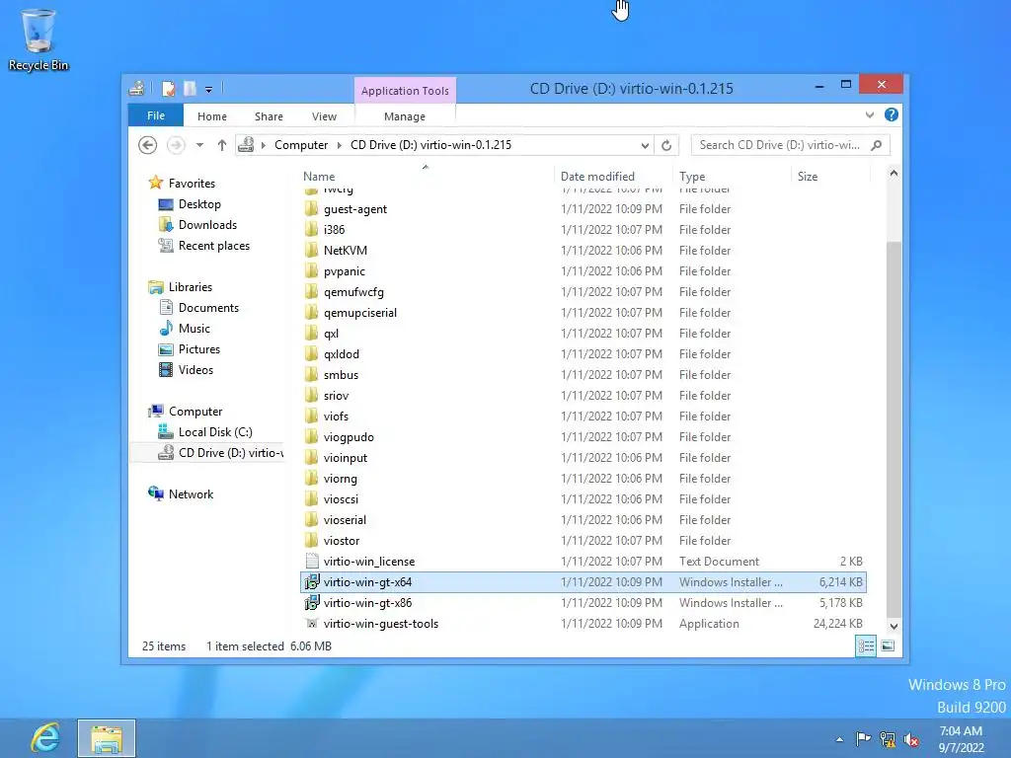Select the virtio-win-gt-x86 installer file
The width and height of the screenshot is (1011, 758).
[367, 603]
